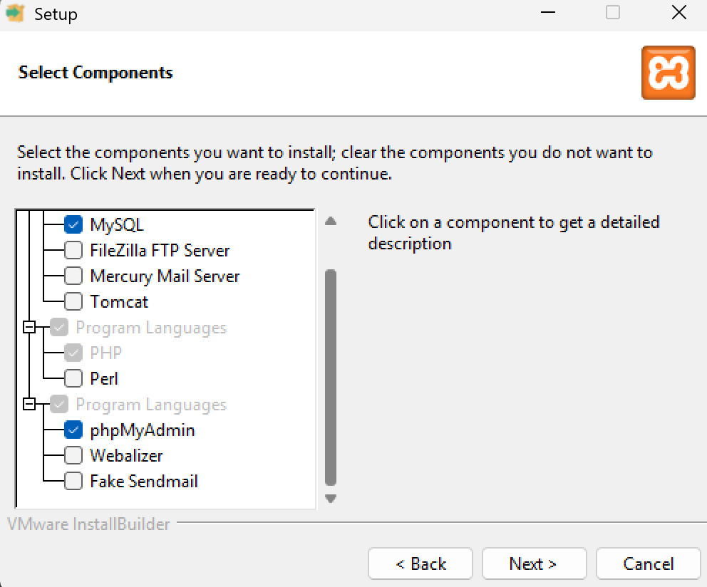Enable the Webalizer component
Viewport: 707px width, 587px height.
click(x=72, y=455)
